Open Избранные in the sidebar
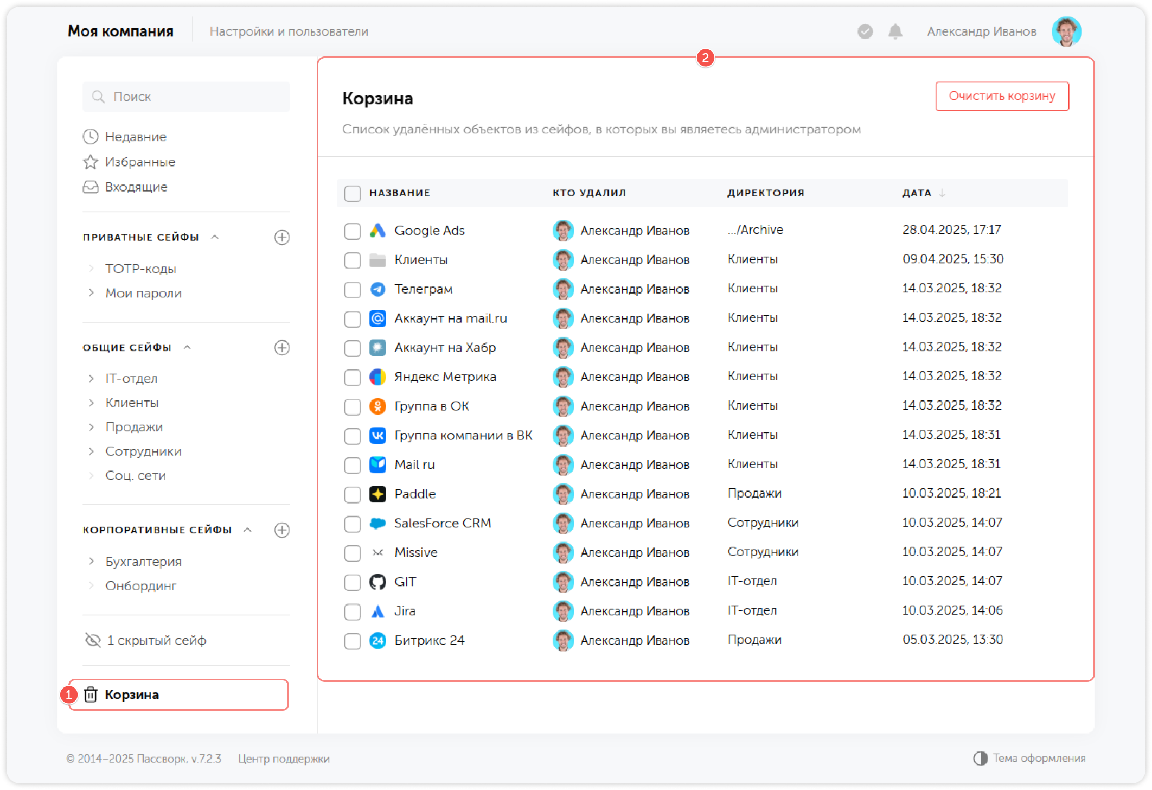 coord(139,162)
